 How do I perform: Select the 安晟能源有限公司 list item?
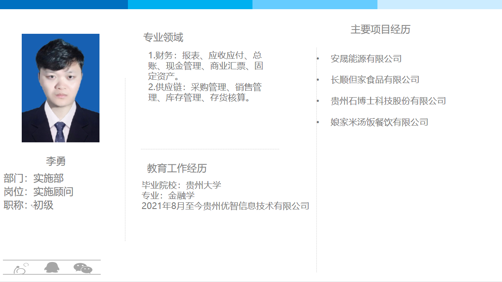(366, 59)
